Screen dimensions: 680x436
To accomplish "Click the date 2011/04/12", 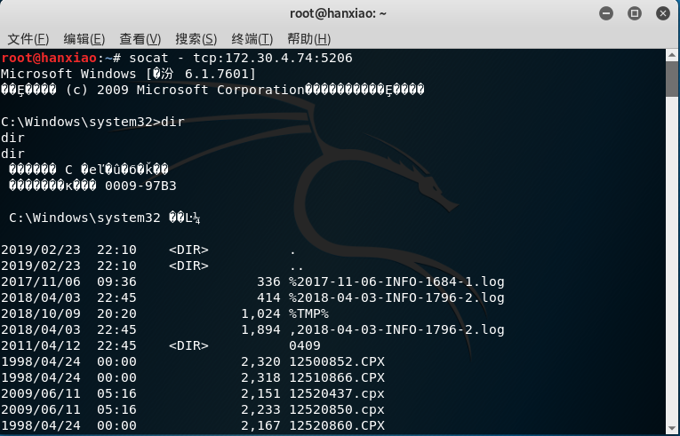I will (41, 345).
